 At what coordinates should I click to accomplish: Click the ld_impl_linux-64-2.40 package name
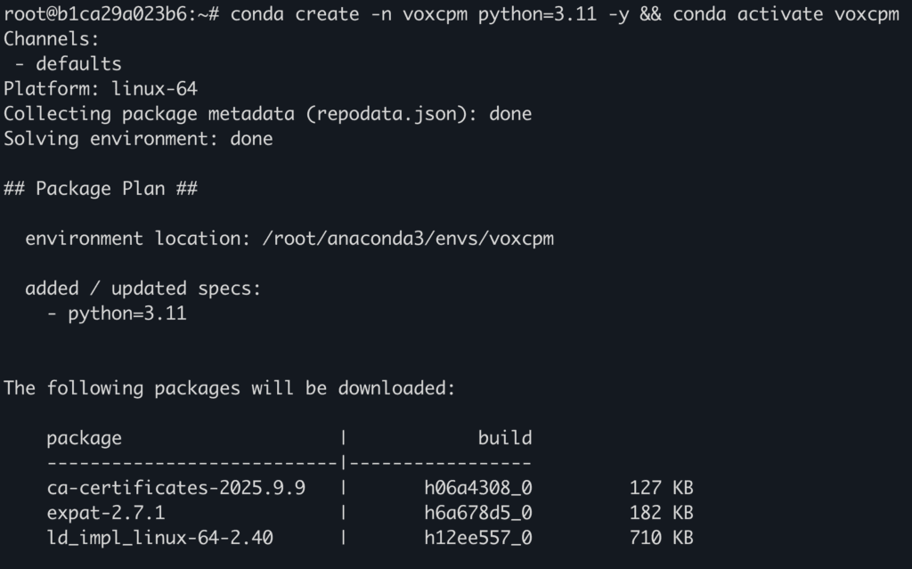pos(159,538)
